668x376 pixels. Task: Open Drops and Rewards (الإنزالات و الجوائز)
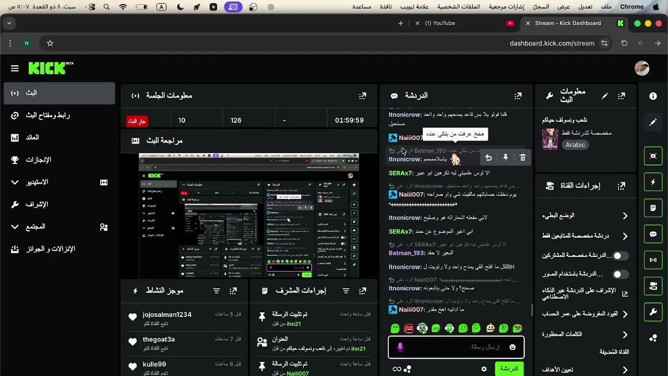pos(59,249)
